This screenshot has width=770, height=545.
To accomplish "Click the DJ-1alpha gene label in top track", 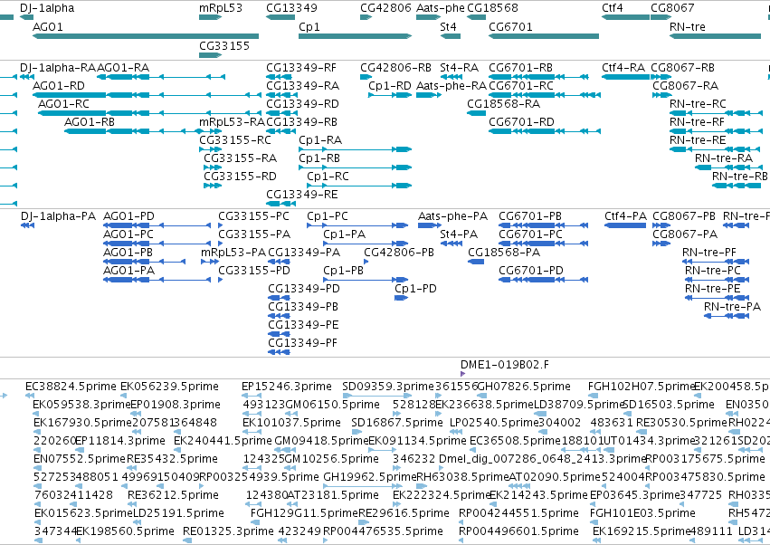I will 47,8.
